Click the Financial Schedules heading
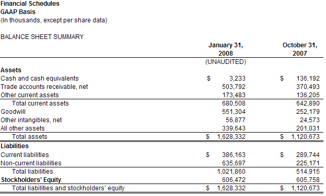Image resolution: width=326 pixels, height=196 pixels. [30, 4]
